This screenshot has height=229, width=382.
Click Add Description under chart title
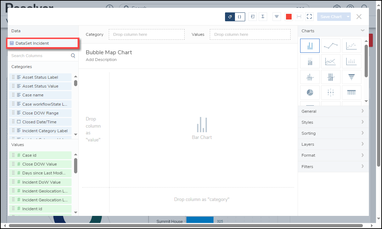(101, 60)
